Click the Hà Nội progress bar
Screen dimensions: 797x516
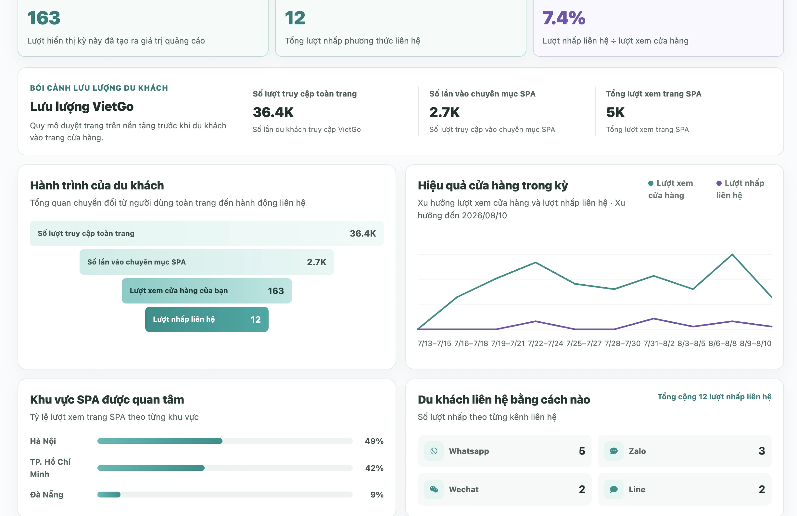225,441
